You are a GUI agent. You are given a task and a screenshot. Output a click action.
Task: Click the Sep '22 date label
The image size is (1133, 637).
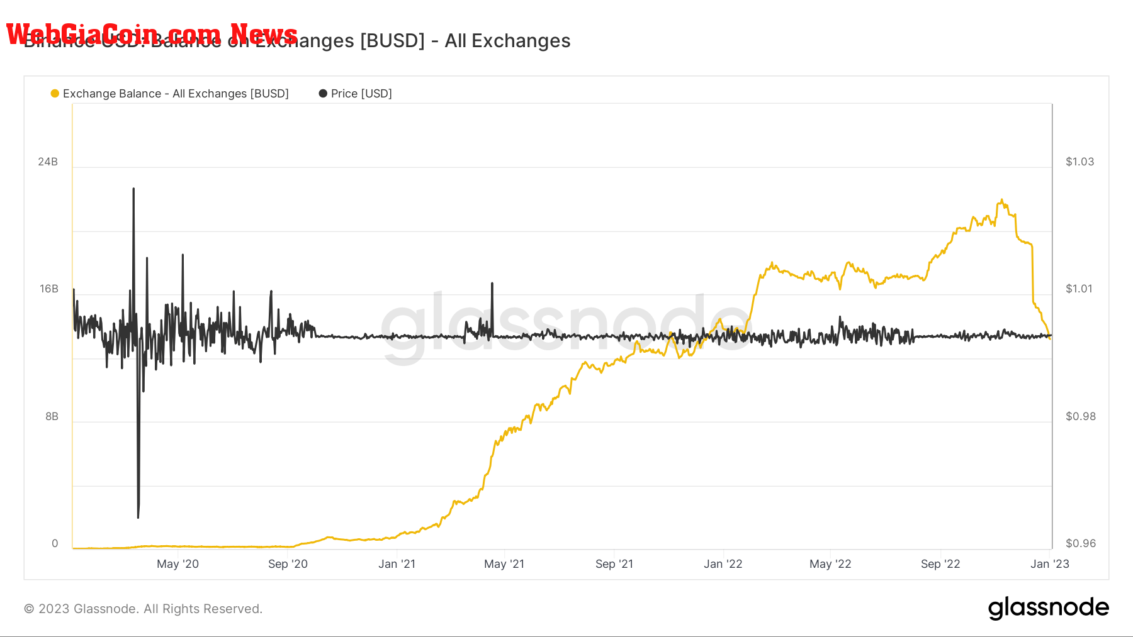pos(940,564)
